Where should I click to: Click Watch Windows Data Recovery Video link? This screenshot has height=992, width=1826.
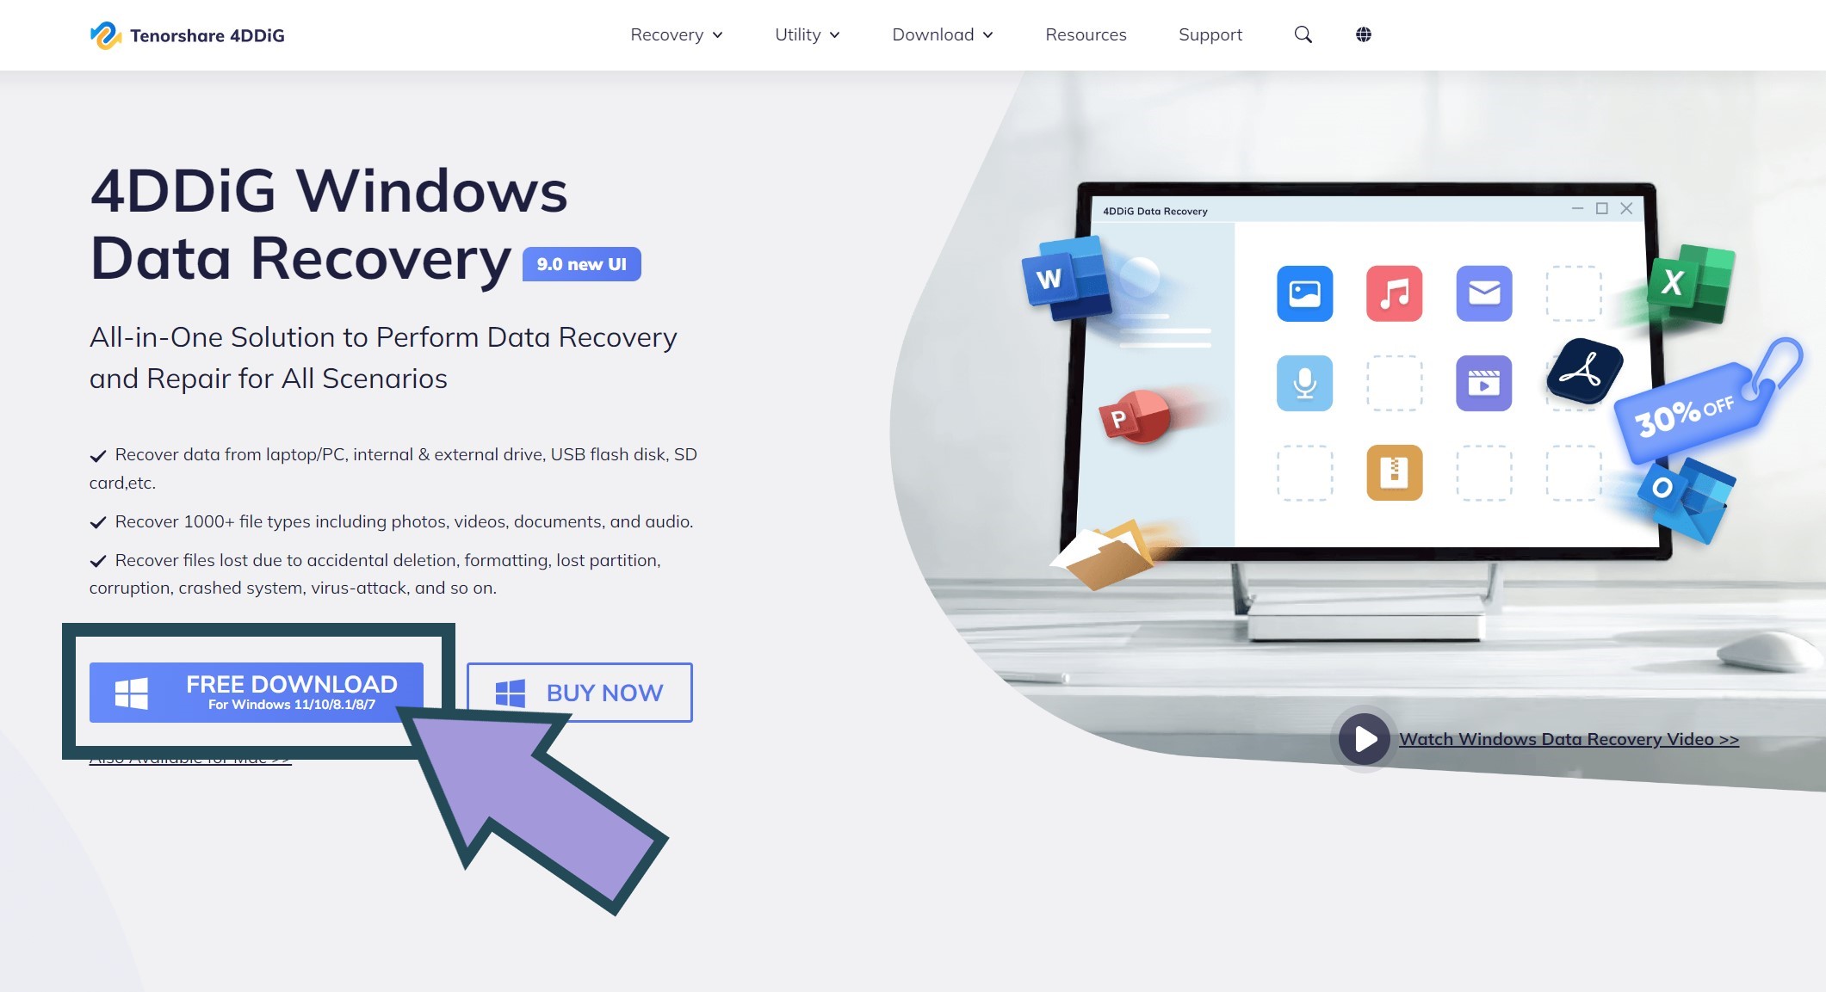(1568, 738)
